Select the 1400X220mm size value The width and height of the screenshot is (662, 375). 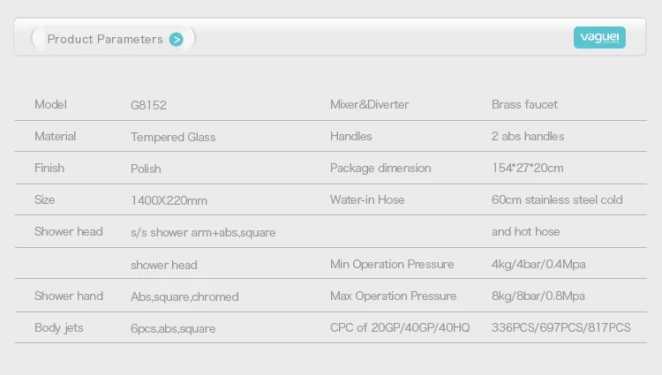[x=169, y=200]
